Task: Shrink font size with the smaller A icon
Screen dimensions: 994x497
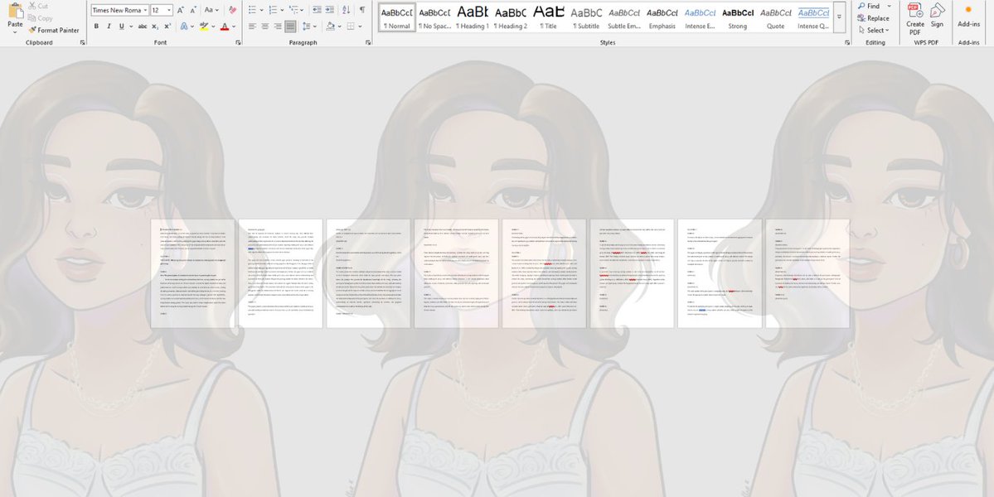Action: pos(193,10)
